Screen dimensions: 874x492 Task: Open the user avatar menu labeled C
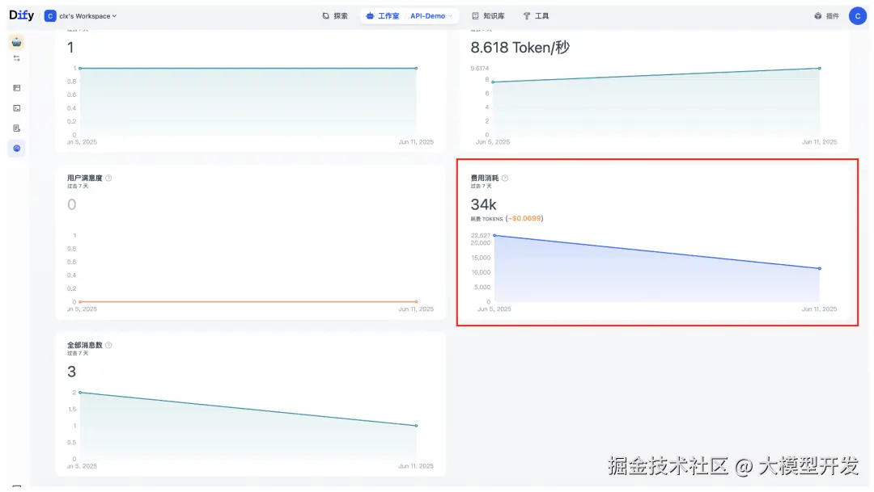click(857, 15)
